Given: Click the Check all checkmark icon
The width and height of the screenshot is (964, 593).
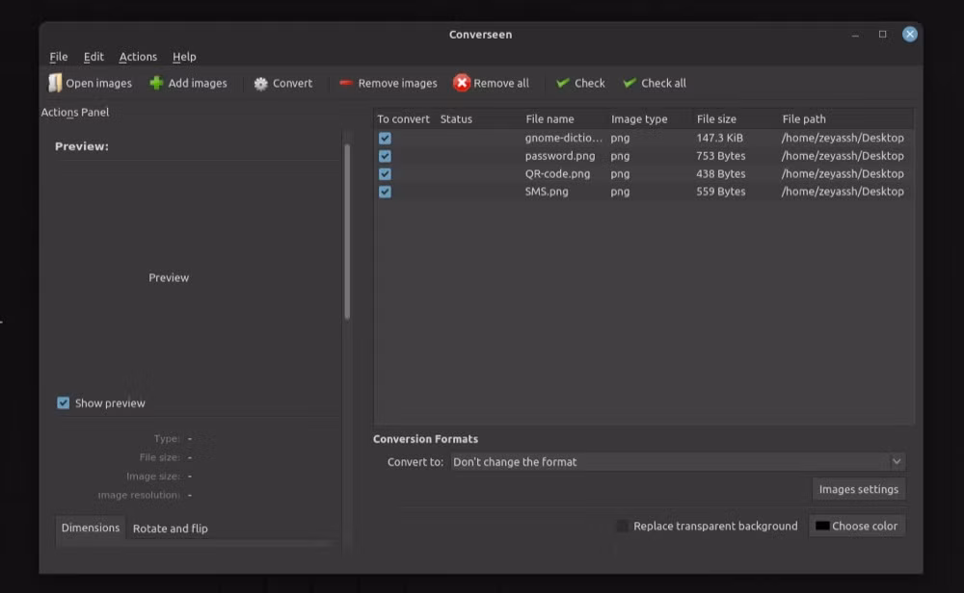Looking at the screenshot, I should pyautogui.click(x=629, y=83).
